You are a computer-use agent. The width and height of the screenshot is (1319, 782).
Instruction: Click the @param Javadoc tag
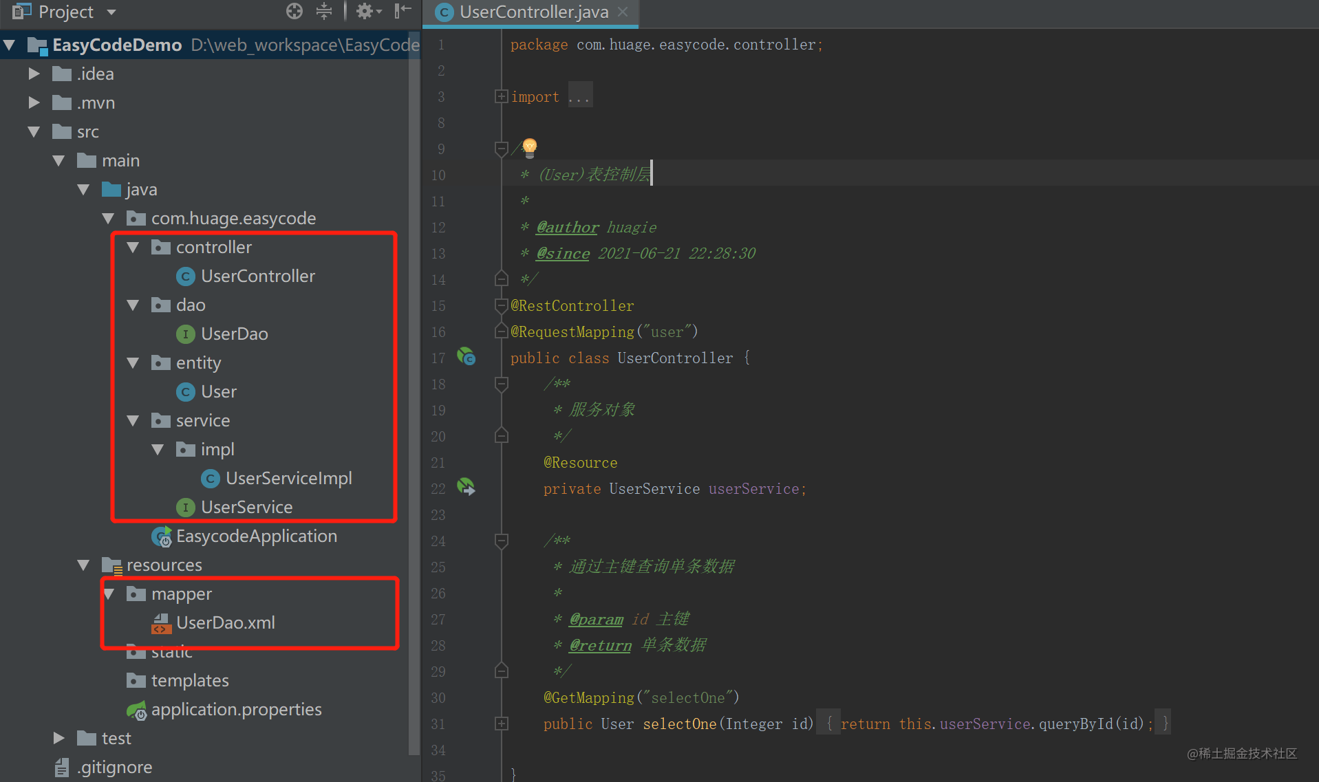pos(596,619)
